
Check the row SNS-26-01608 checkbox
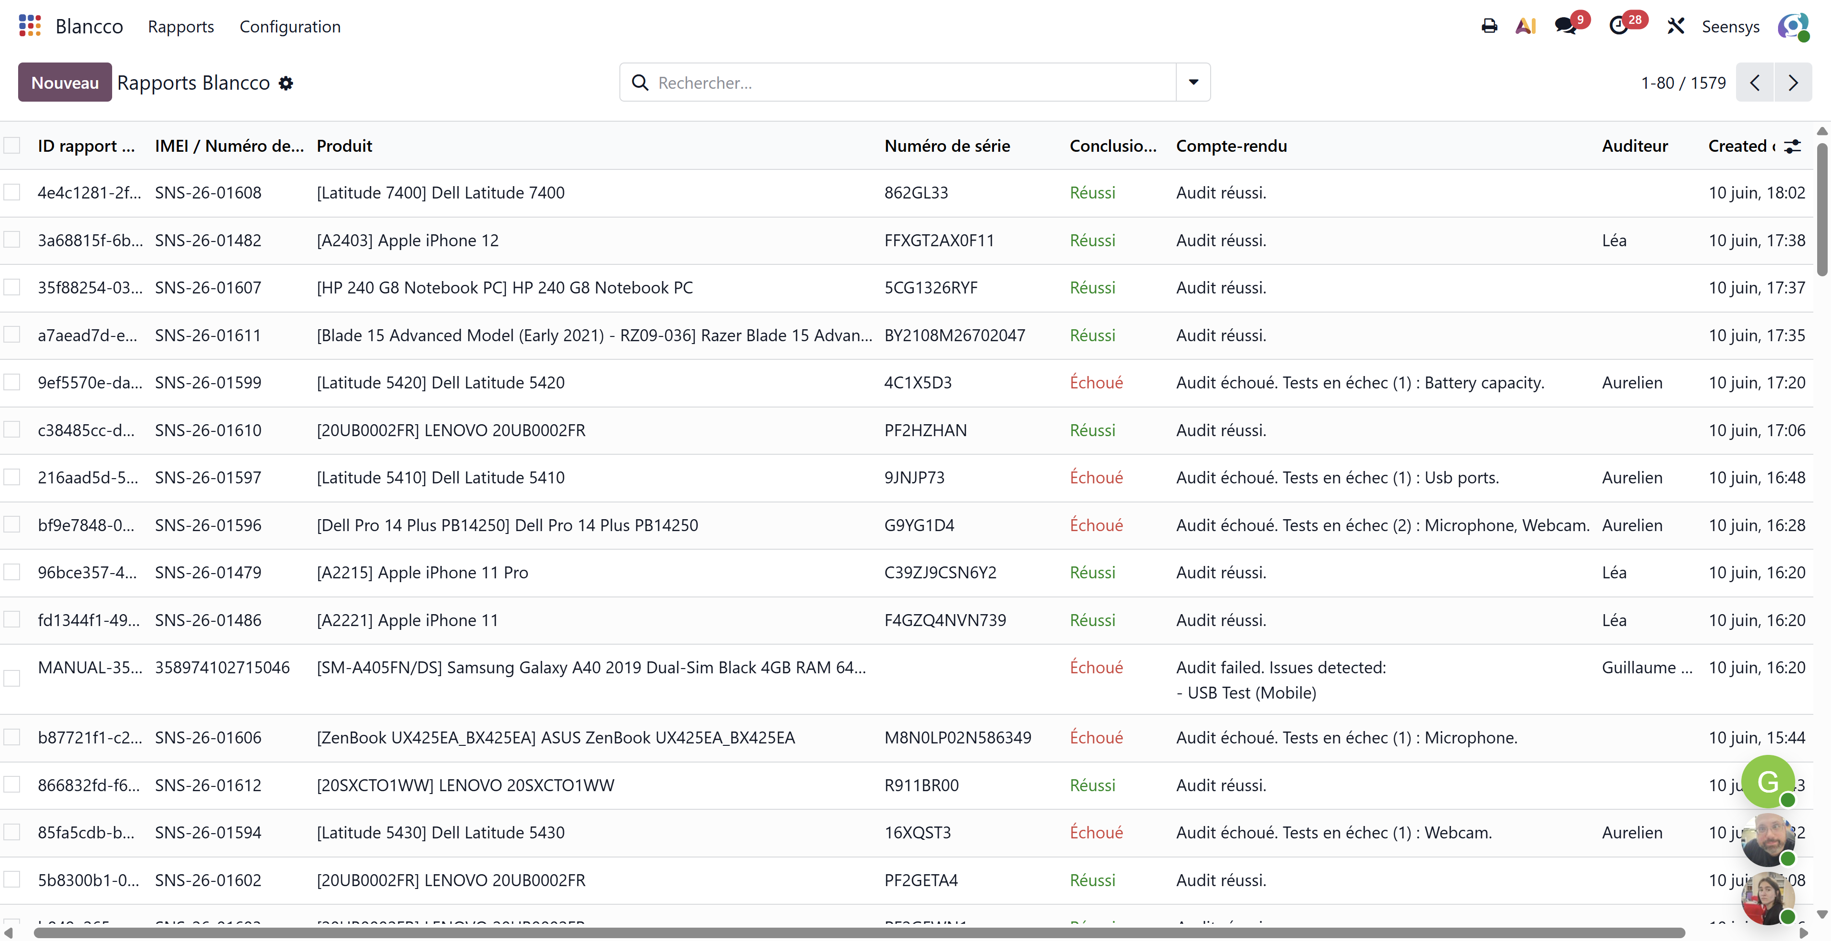tap(12, 193)
